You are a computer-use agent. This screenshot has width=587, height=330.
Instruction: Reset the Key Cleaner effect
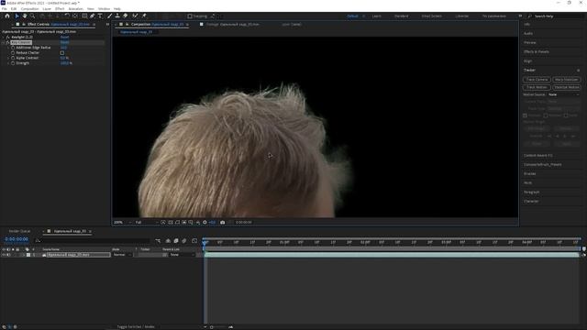click(x=64, y=42)
